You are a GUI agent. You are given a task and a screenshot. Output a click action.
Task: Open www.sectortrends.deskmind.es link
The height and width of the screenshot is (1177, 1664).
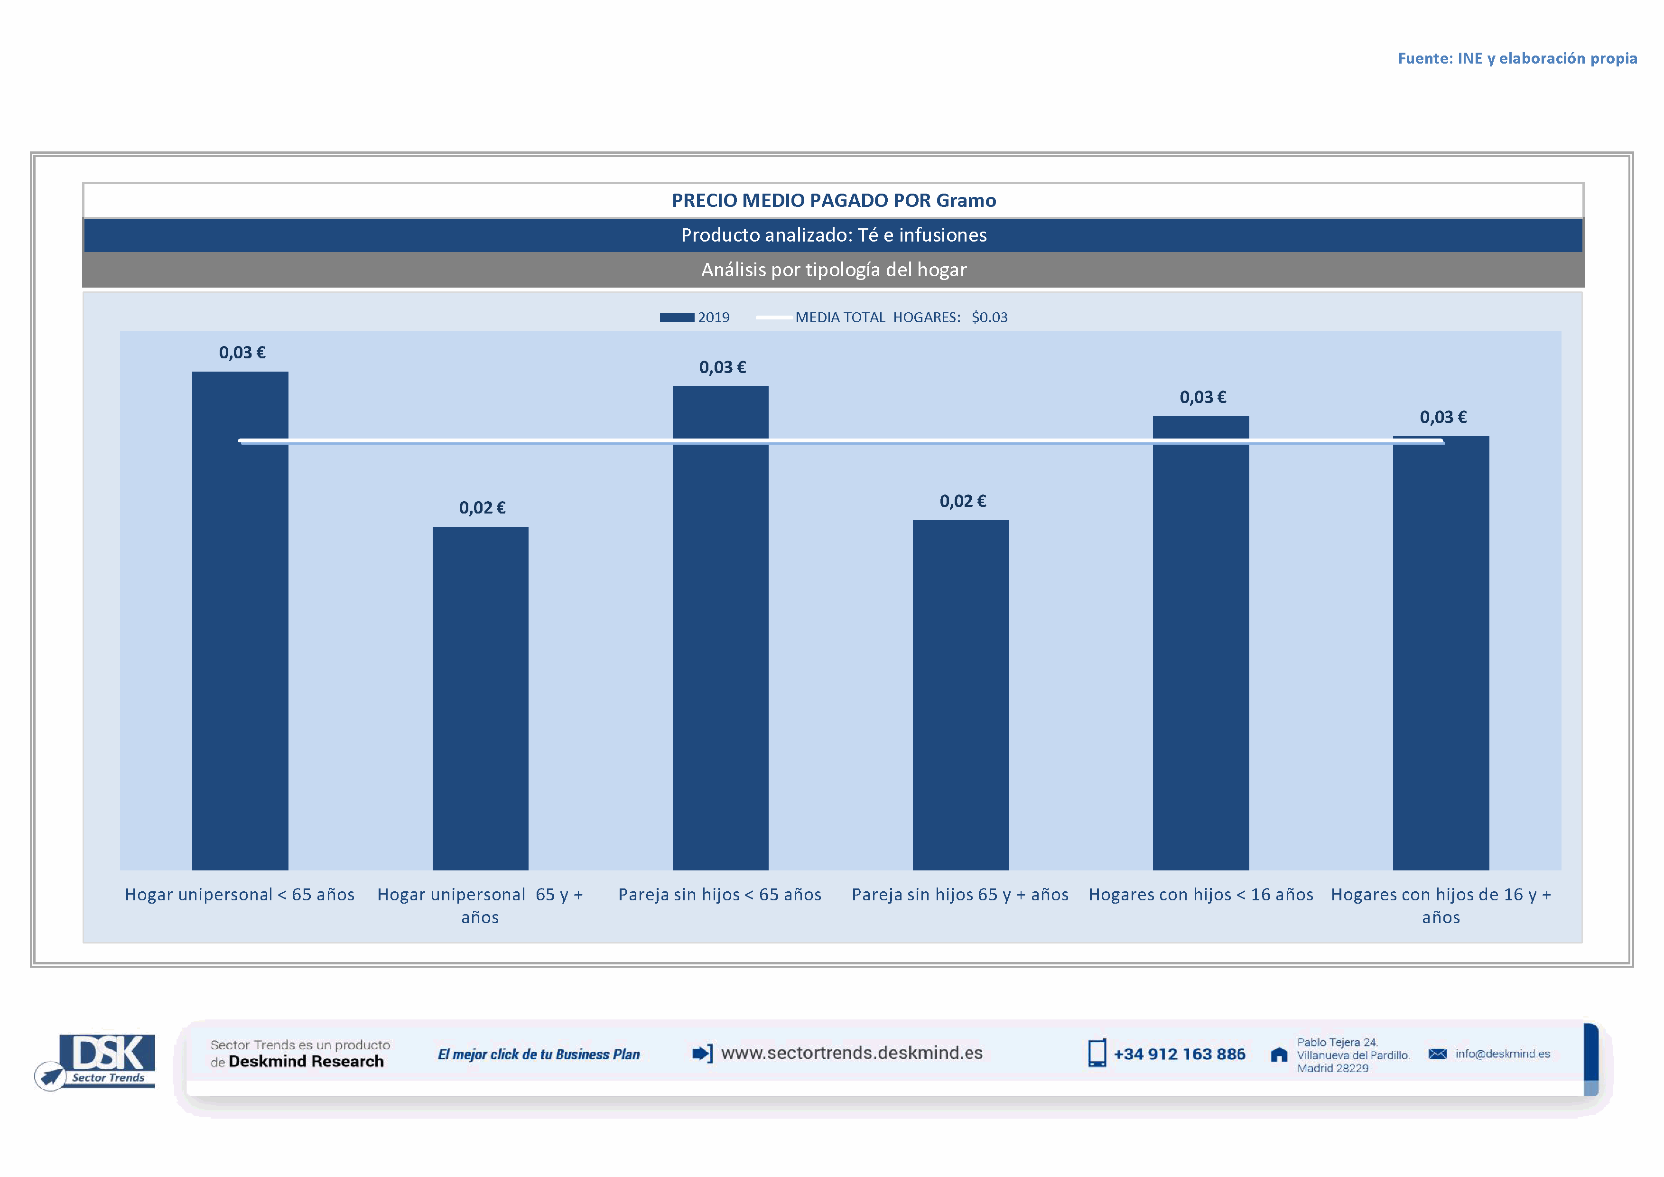852,1053
